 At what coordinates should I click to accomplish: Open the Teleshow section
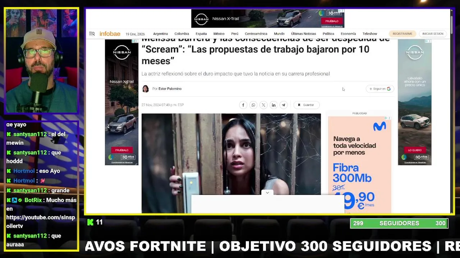coord(370,34)
